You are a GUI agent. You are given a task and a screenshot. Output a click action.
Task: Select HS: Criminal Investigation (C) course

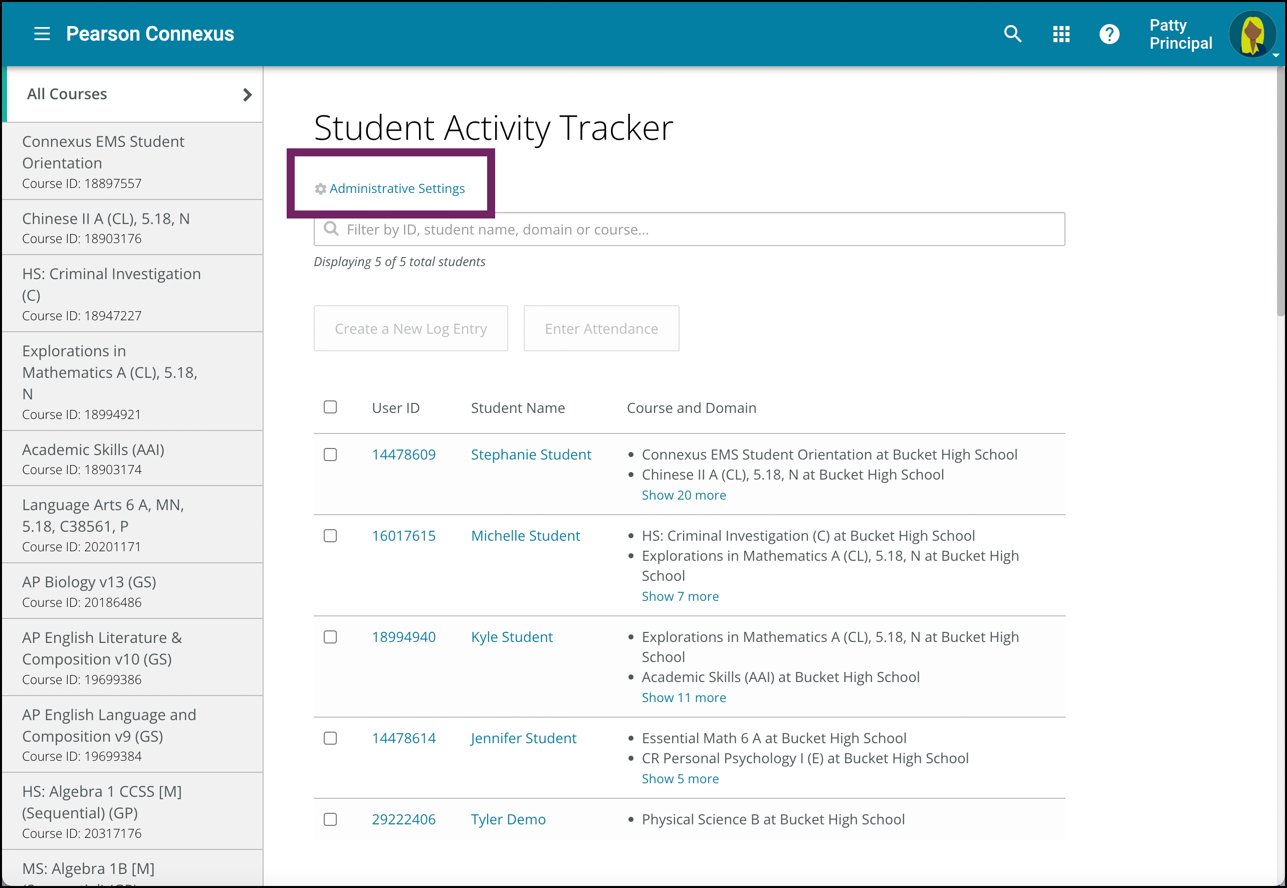coord(132,294)
